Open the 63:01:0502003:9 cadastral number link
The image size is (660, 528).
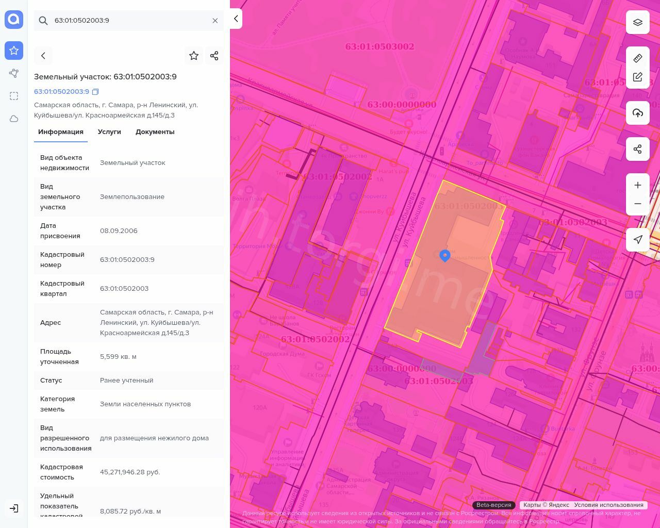click(61, 92)
